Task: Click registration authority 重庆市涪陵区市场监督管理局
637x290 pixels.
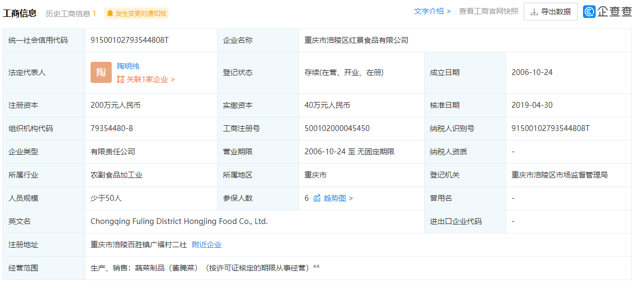Action: click(x=559, y=175)
